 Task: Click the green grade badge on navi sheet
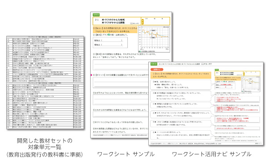click(154, 64)
